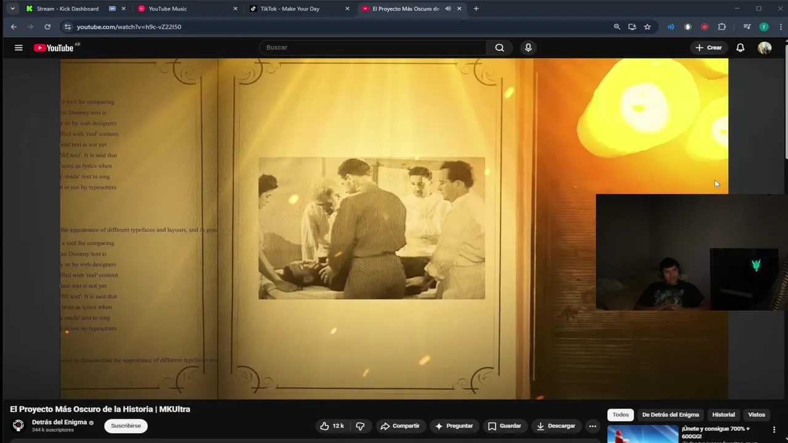The height and width of the screenshot is (443, 788).
Task: View site information icon in address bar
Action: [x=67, y=26]
